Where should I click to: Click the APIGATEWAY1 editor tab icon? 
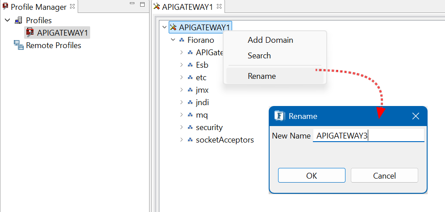(156, 7)
